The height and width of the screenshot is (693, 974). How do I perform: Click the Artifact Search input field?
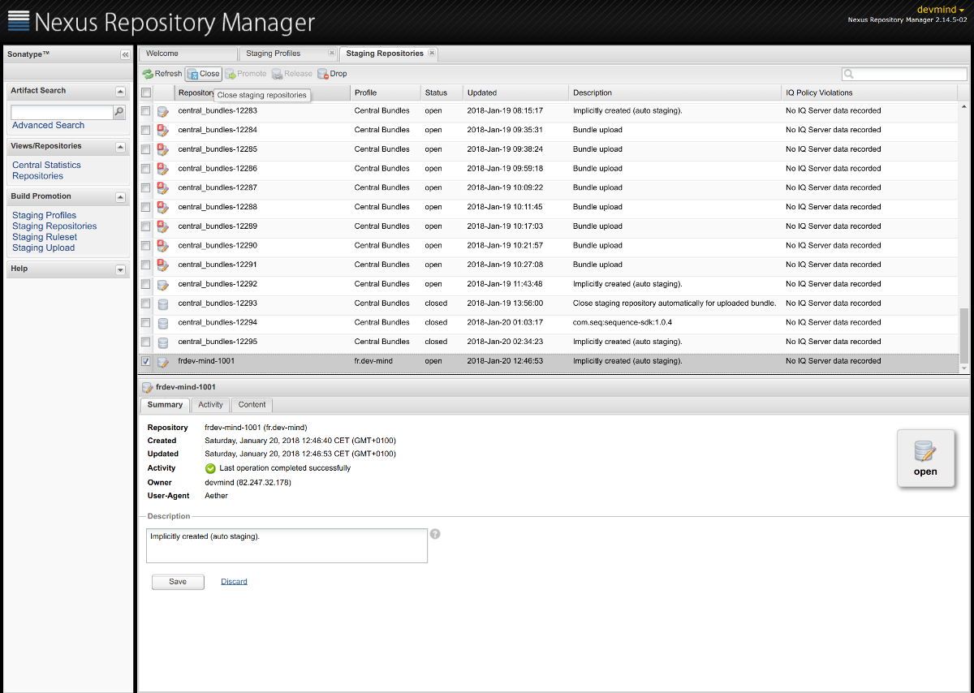click(62, 113)
